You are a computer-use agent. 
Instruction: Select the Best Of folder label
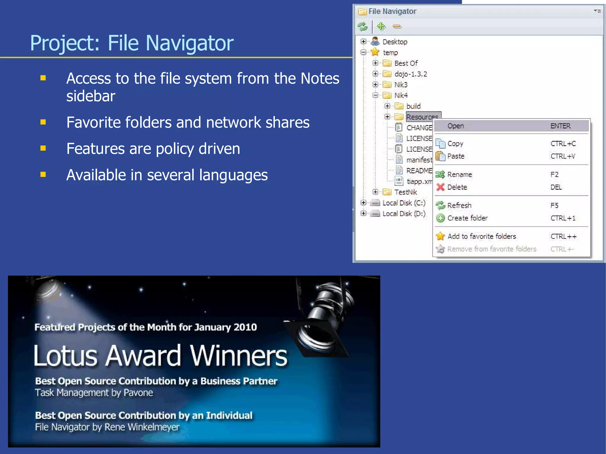point(406,63)
